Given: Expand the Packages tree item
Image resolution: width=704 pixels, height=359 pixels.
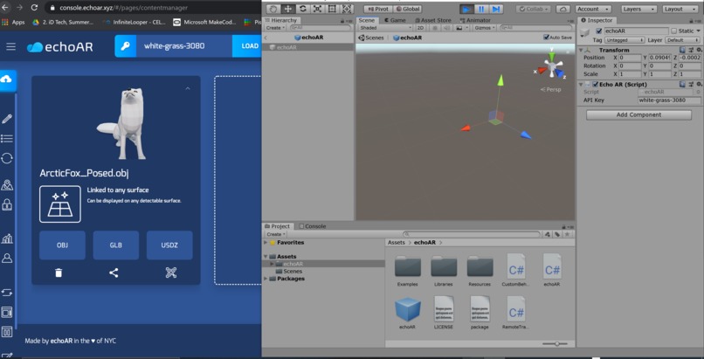Looking at the screenshot, I should pos(266,279).
